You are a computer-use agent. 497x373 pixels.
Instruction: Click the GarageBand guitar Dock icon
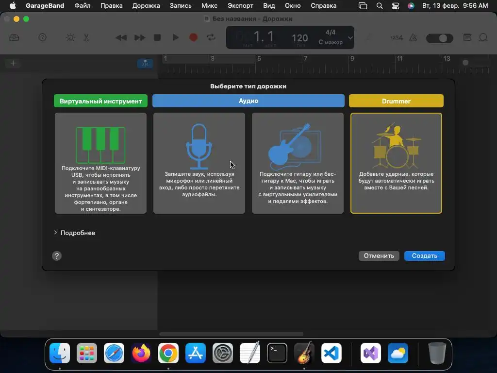coord(304,353)
